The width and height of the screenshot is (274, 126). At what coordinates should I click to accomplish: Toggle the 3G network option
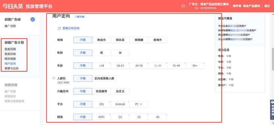[x=139, y=117]
